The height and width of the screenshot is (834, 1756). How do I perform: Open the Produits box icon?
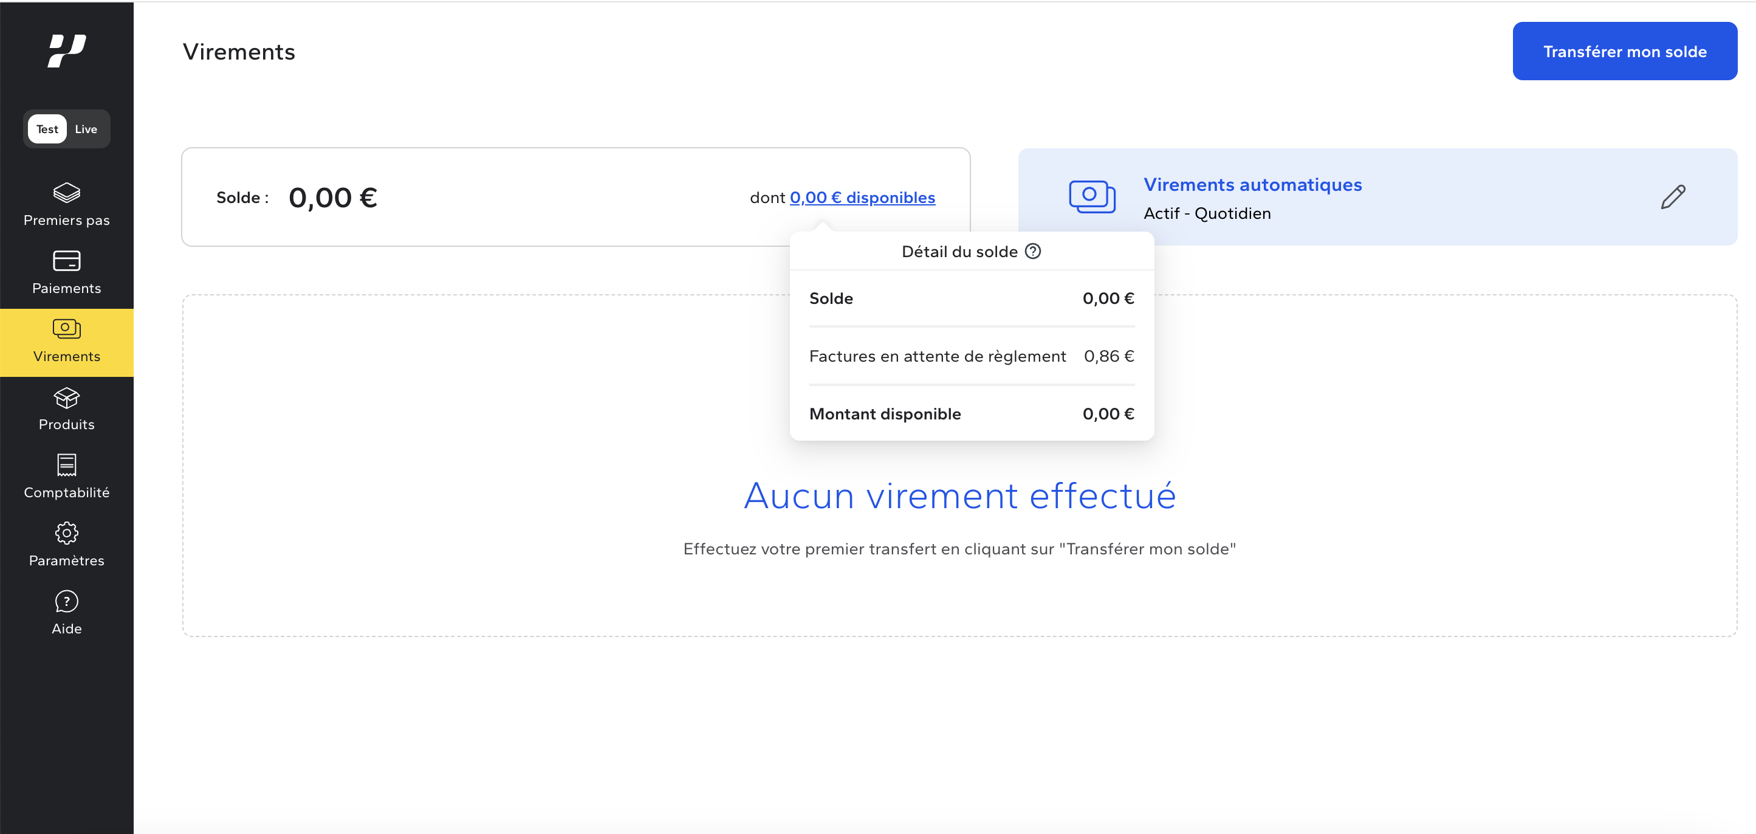tap(67, 398)
